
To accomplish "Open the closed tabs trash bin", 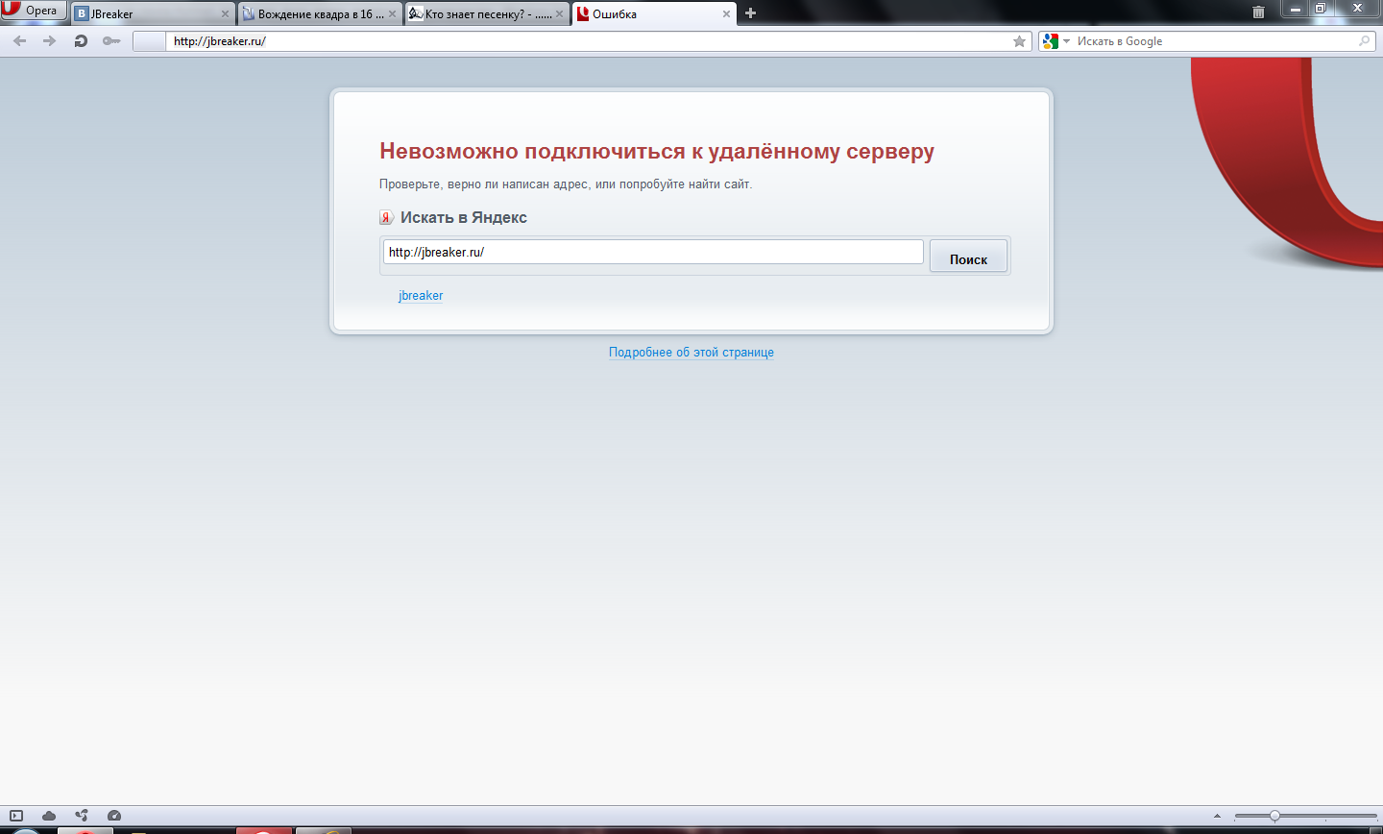I will [1258, 12].
